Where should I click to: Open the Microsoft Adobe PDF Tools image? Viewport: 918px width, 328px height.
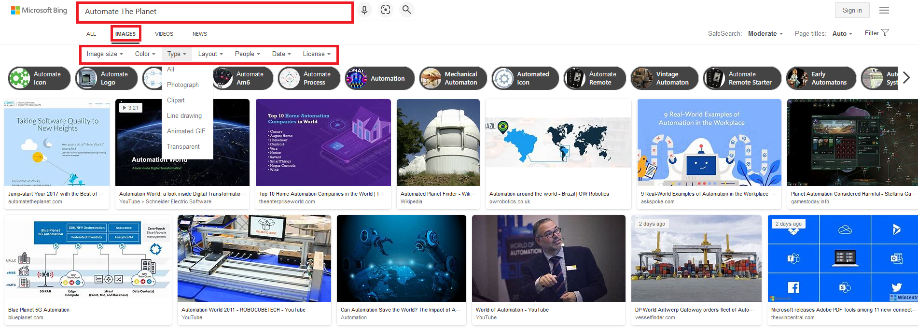tap(843, 258)
